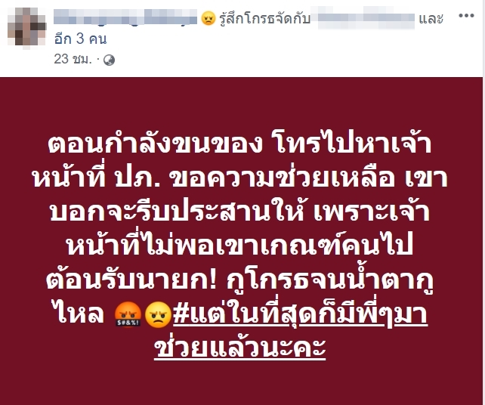Click the yellow angry face emoji in post
Screen dimensions: 485x405
[x=158, y=315]
